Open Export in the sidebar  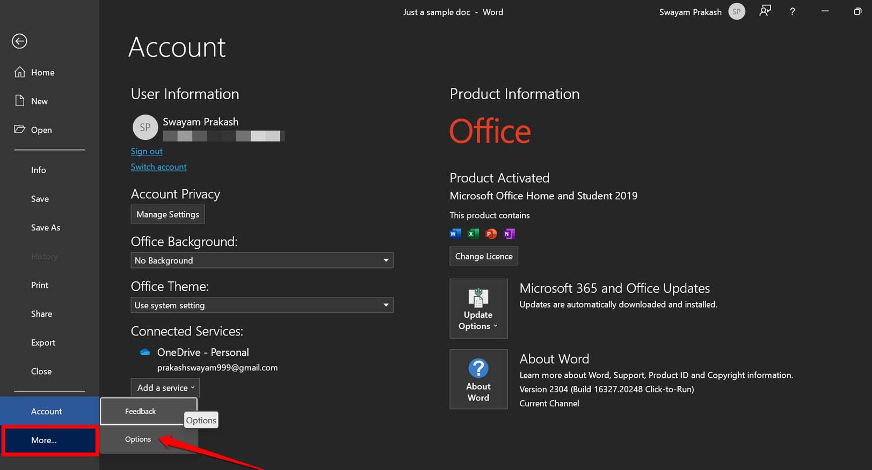pyautogui.click(x=43, y=342)
